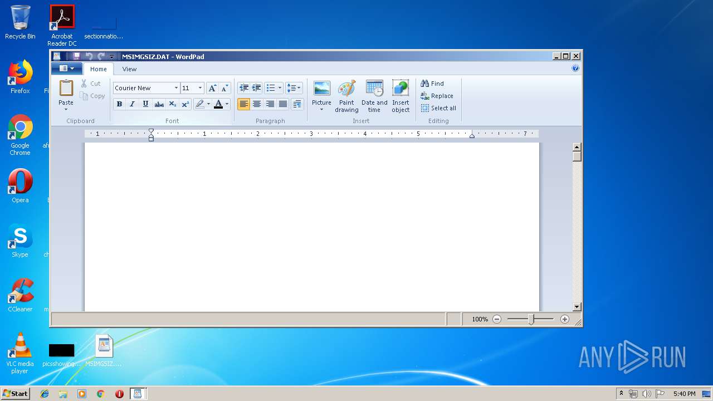Image resolution: width=713 pixels, height=401 pixels.
Task: Zoom out with the minus button
Action: pos(497,319)
